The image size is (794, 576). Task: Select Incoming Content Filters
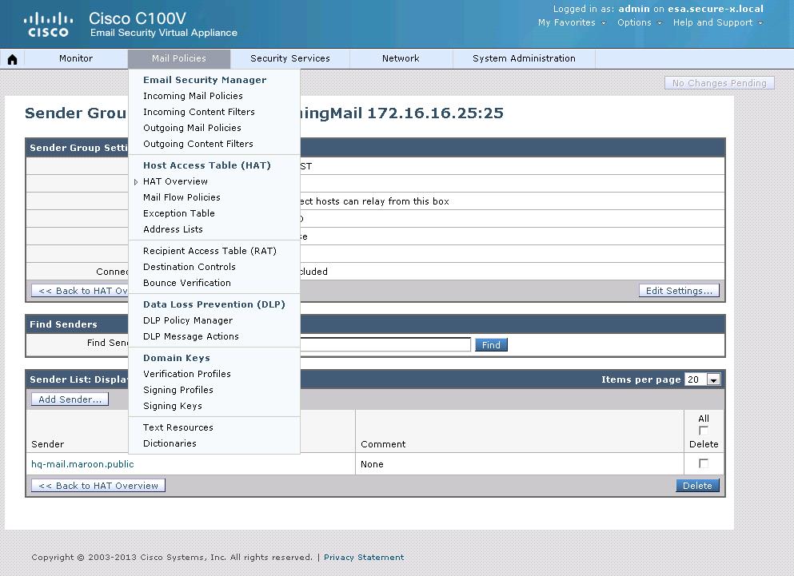pyautogui.click(x=199, y=112)
